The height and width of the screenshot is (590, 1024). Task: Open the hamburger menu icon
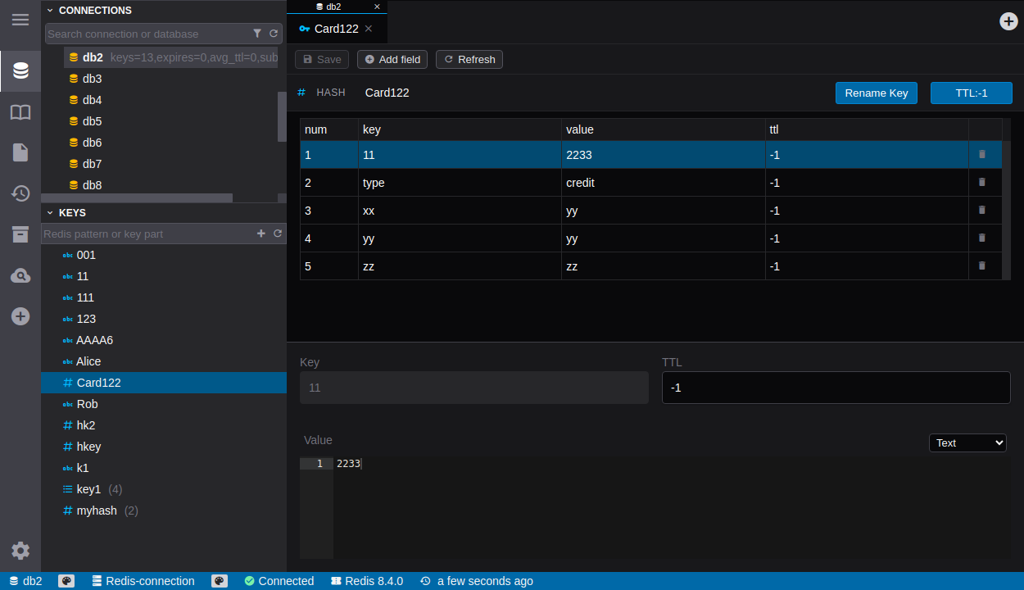coord(20,20)
